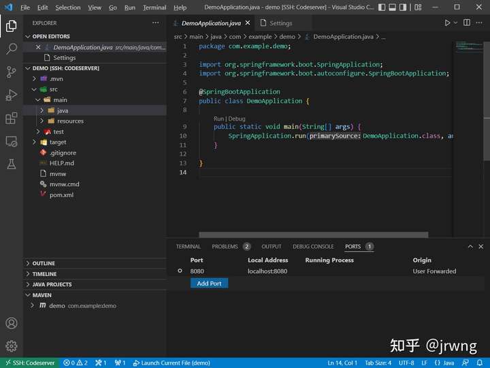Expand the .mvn folder
Image resolution: width=490 pixels, height=368 pixels.
(x=34, y=79)
